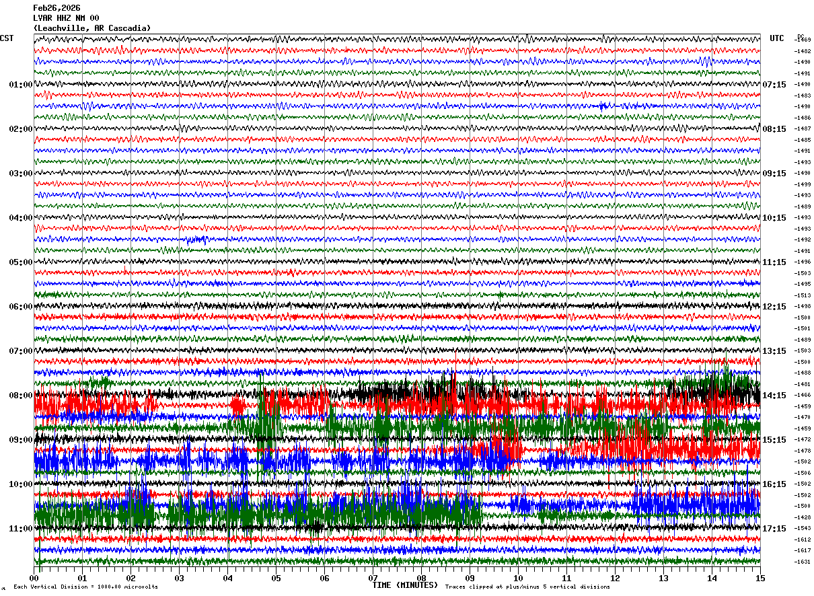Click the CST column header
Viewport: 814px width, 596px height.
pyautogui.click(x=7, y=38)
